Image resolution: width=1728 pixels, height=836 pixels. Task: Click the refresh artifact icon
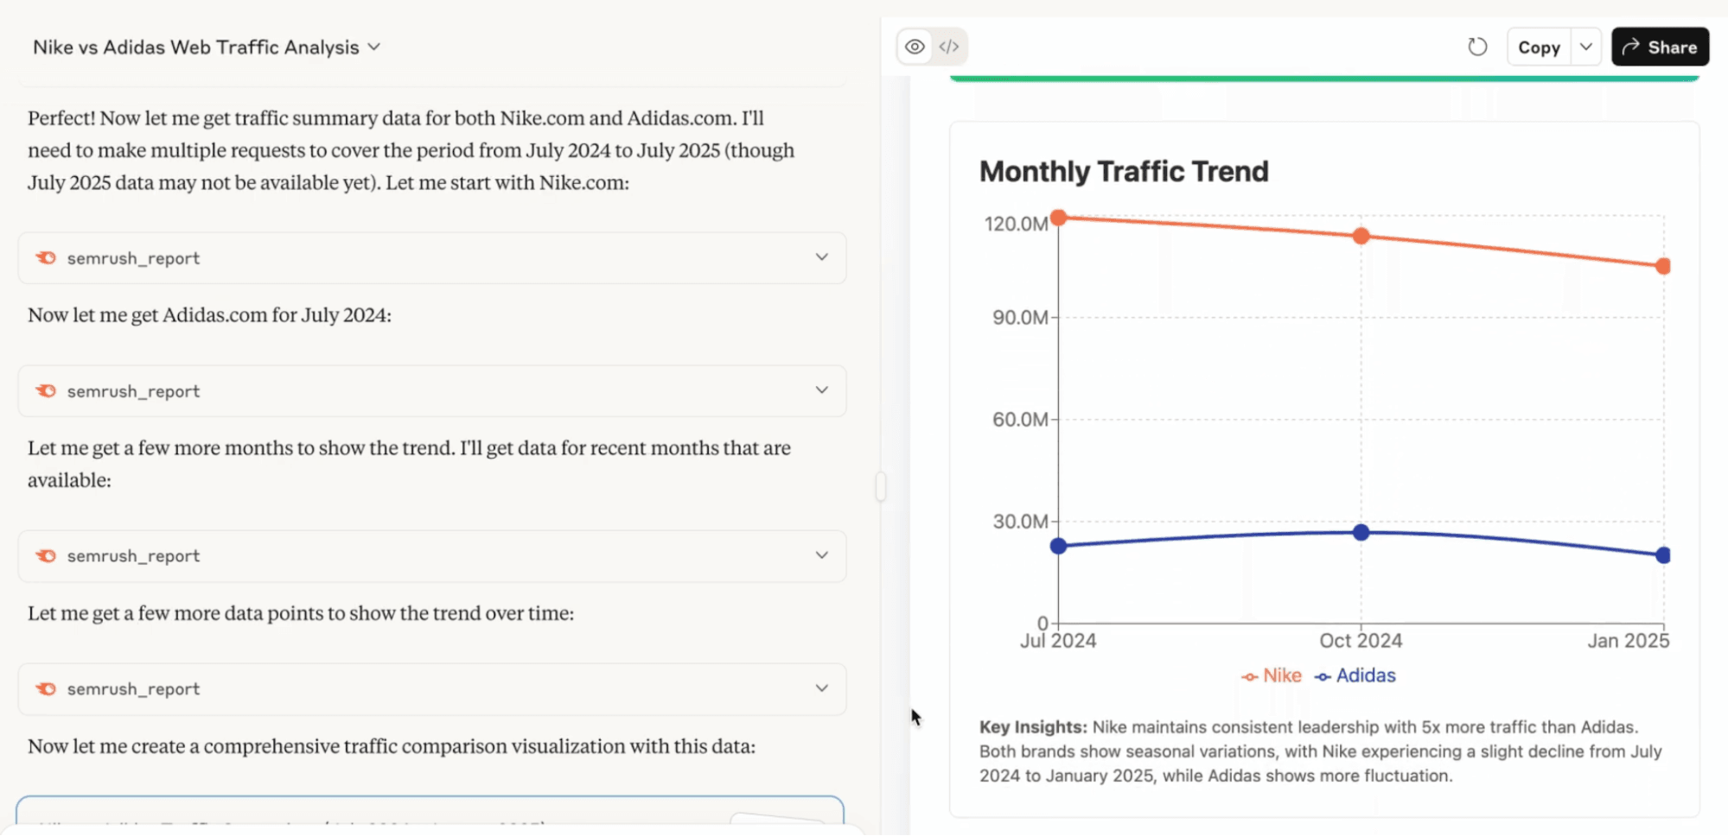pos(1477,47)
